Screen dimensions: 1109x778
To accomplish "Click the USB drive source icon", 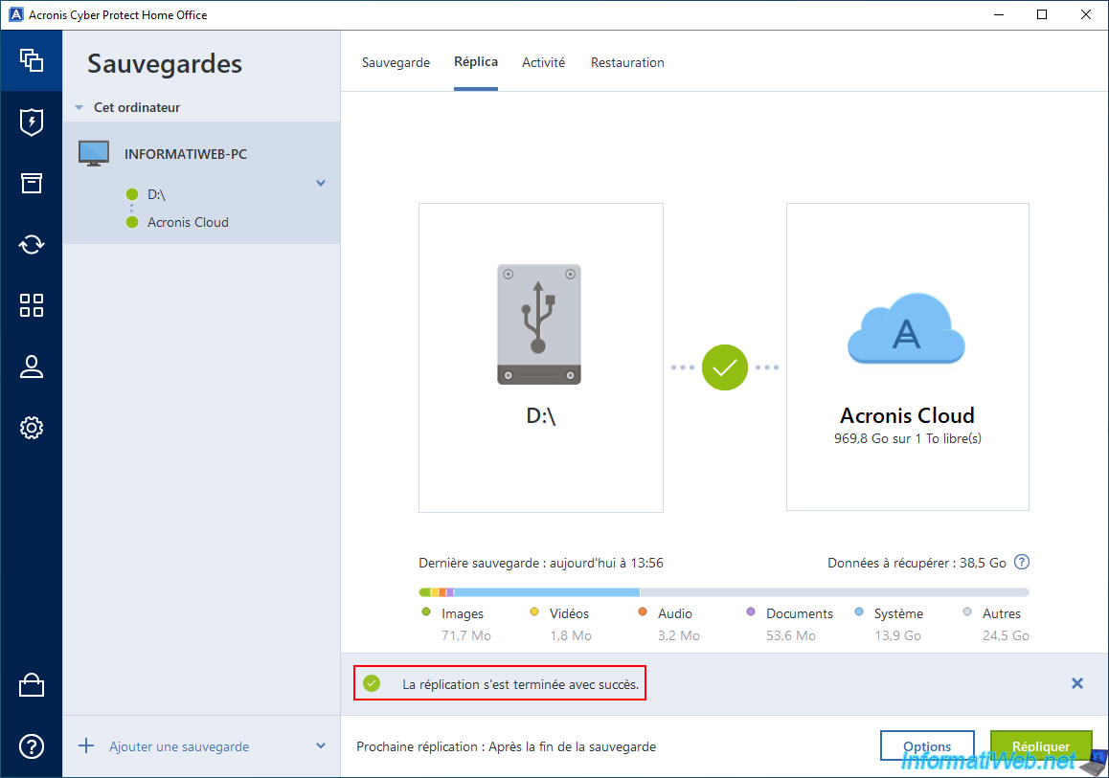I will click(539, 324).
